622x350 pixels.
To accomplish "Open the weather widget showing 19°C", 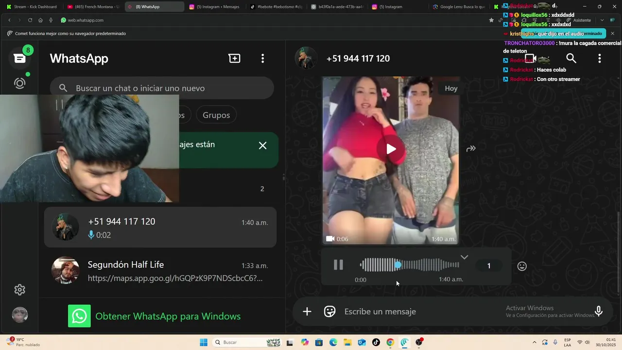I will [23, 342].
